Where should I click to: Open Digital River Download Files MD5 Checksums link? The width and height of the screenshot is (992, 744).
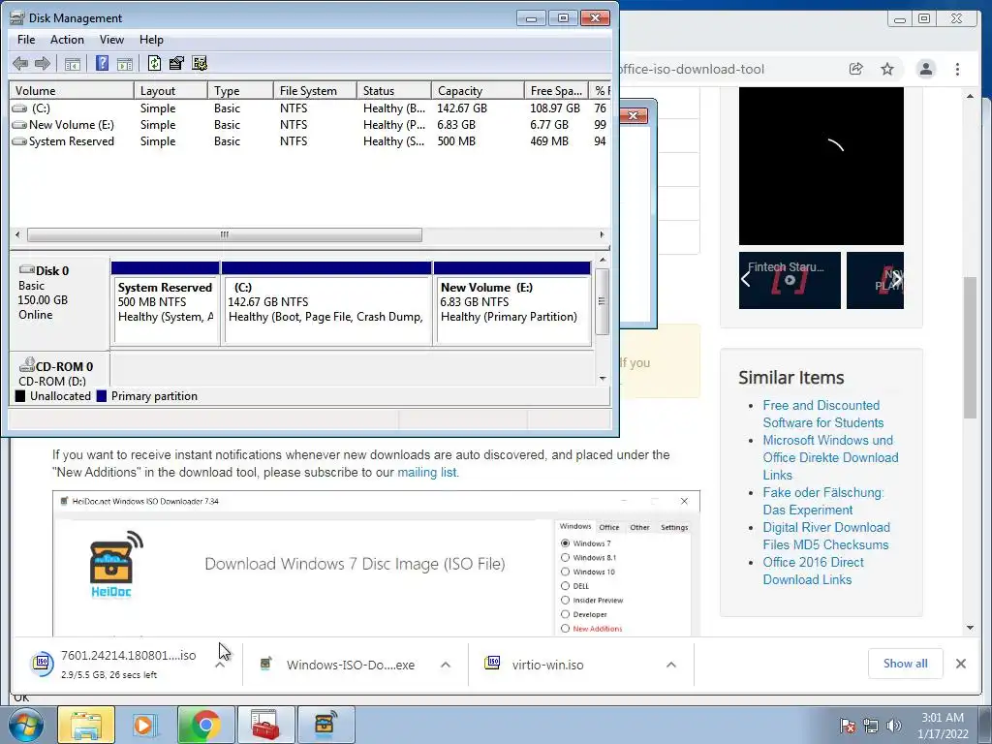826,536
